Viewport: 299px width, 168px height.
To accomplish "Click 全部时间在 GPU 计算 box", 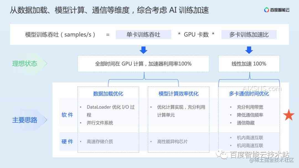I will point(143,64).
